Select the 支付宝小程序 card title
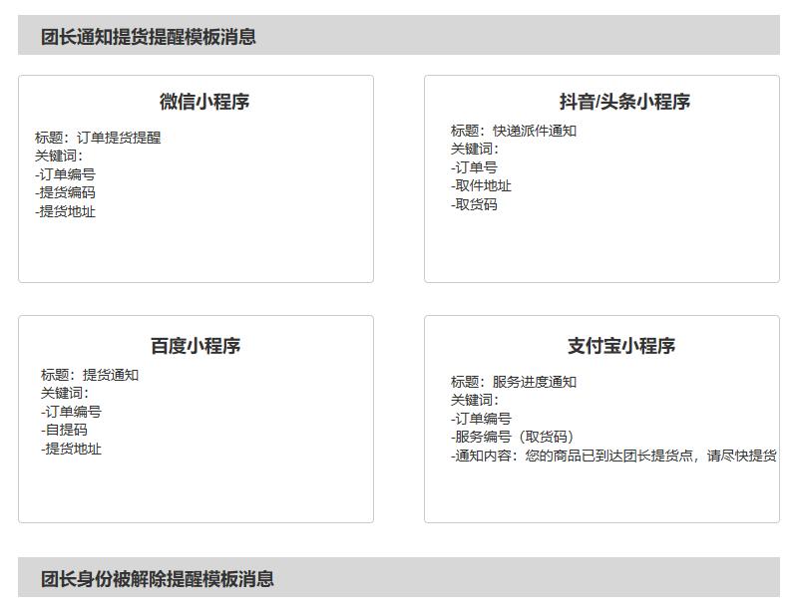 tap(621, 346)
